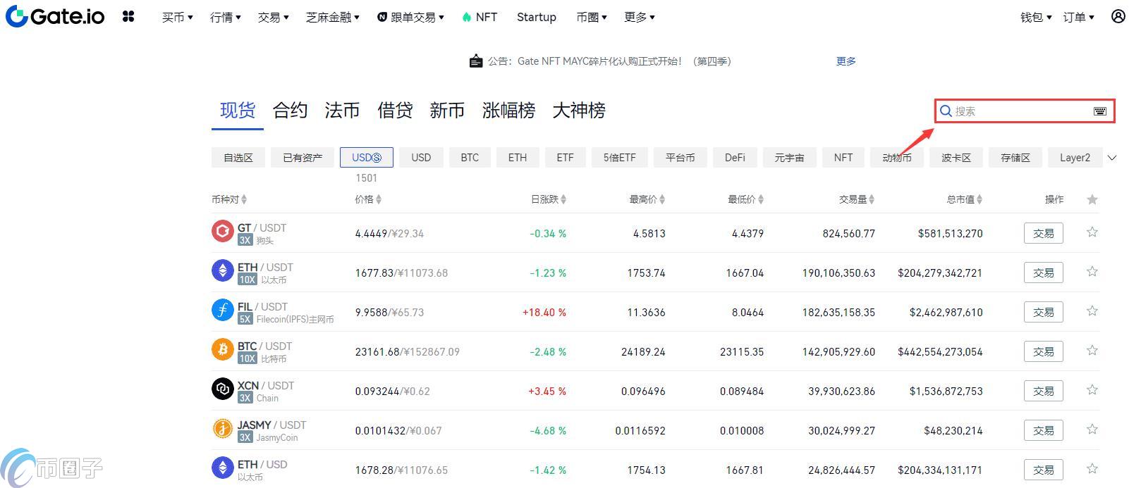
Task: Click the FIL Filecoin coin icon
Action: tap(222, 310)
